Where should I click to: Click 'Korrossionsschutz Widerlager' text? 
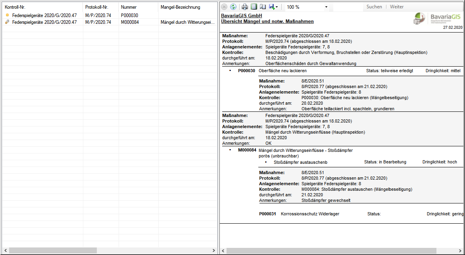(310, 214)
